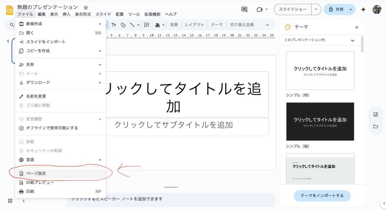
Task: Open camera icon dropdown arrow
Action: point(267,10)
